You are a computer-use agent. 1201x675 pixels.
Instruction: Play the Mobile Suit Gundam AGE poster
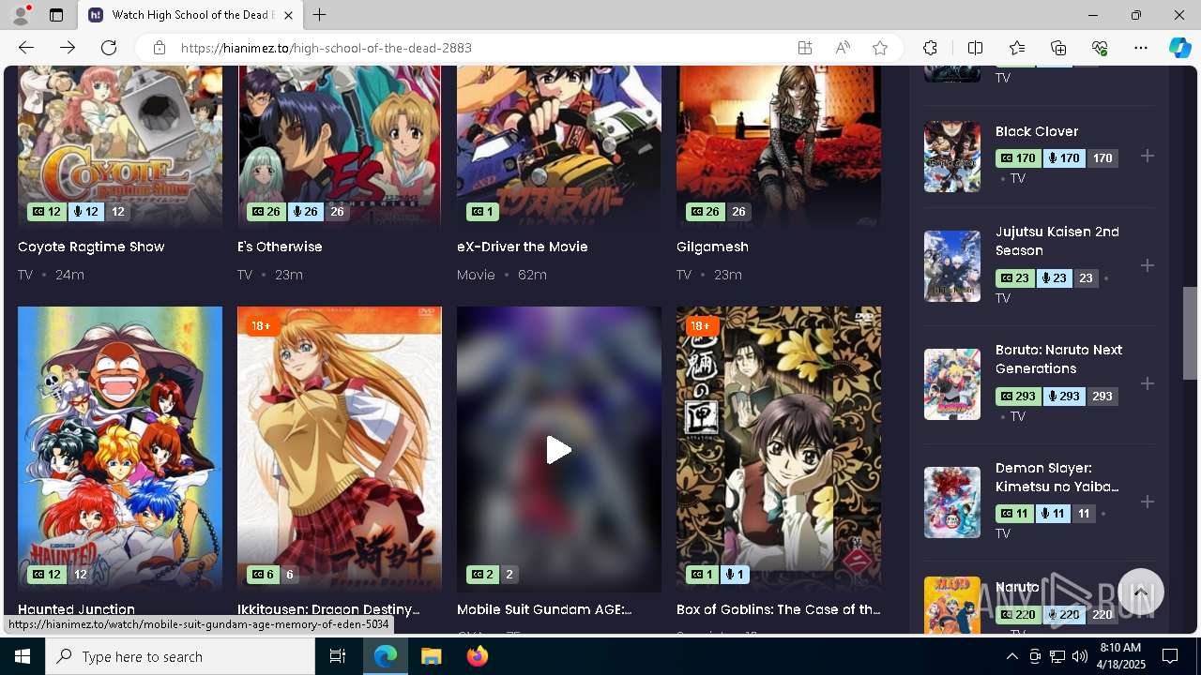point(558,450)
